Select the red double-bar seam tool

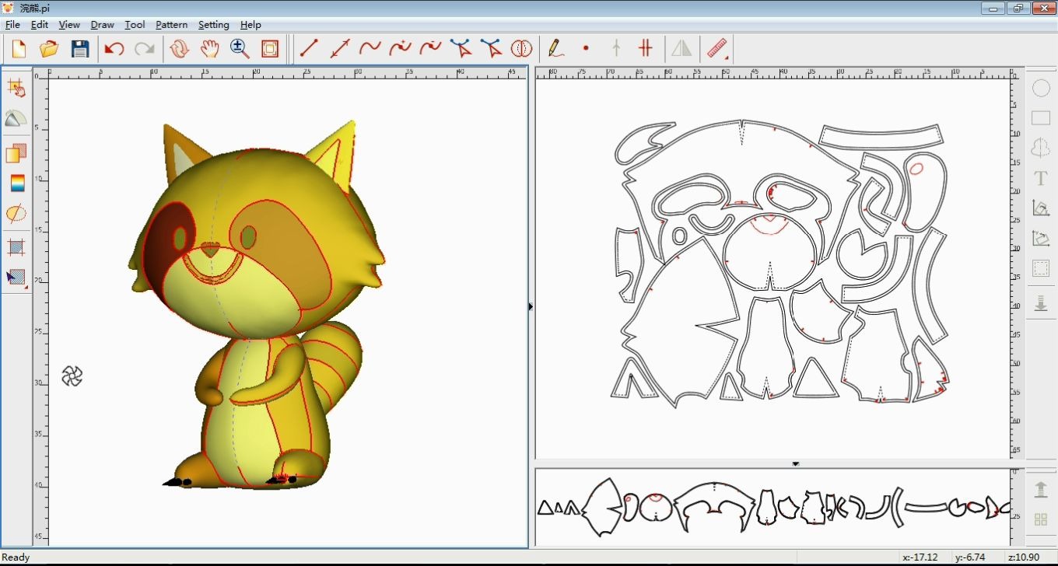646,49
